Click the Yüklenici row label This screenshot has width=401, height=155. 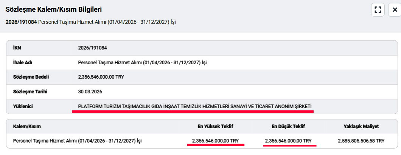tap(23, 106)
